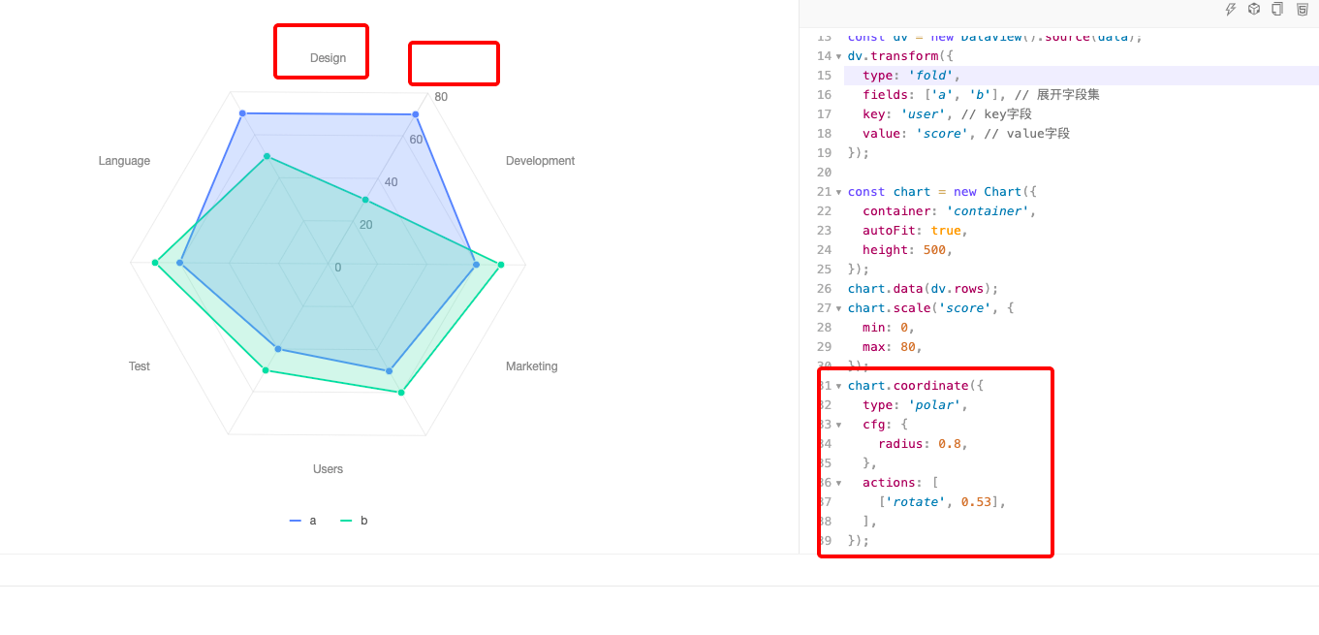Click the blue data point near Design
Image resolution: width=1319 pixels, height=635 pixels.
tap(241, 112)
